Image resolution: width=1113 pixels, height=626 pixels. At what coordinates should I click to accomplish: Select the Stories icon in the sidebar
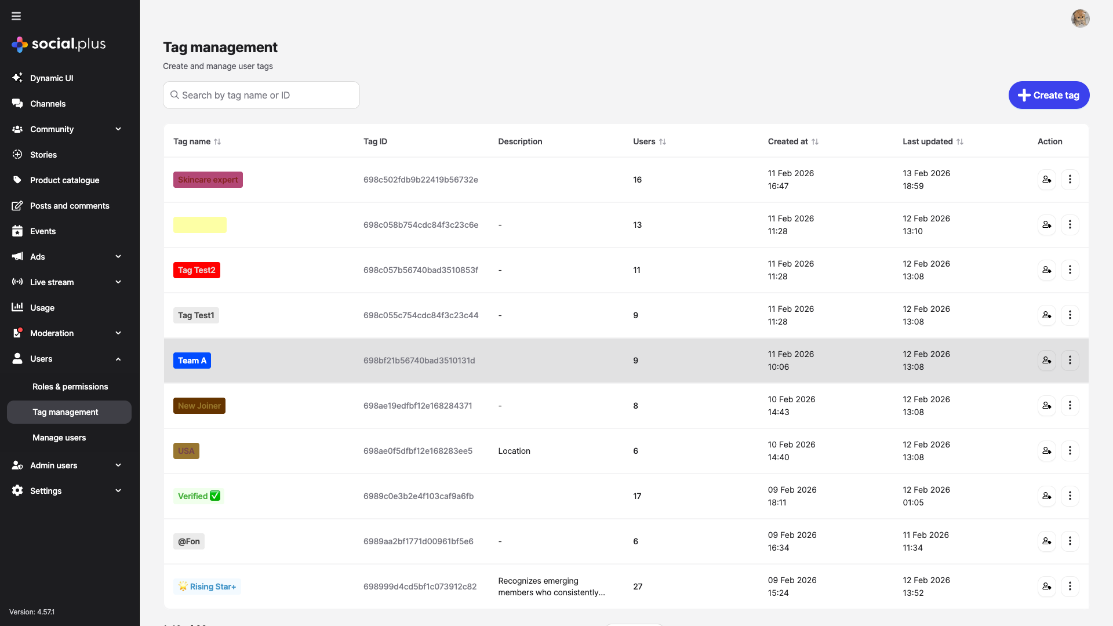pyautogui.click(x=18, y=155)
